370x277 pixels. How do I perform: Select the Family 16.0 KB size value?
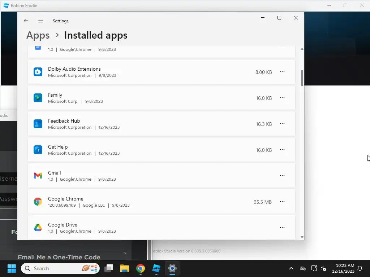click(264, 98)
